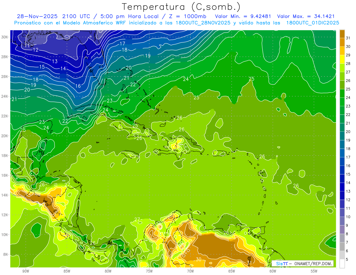Click the legend value 5 label
The width and height of the screenshot is (356, 275).
point(347,260)
